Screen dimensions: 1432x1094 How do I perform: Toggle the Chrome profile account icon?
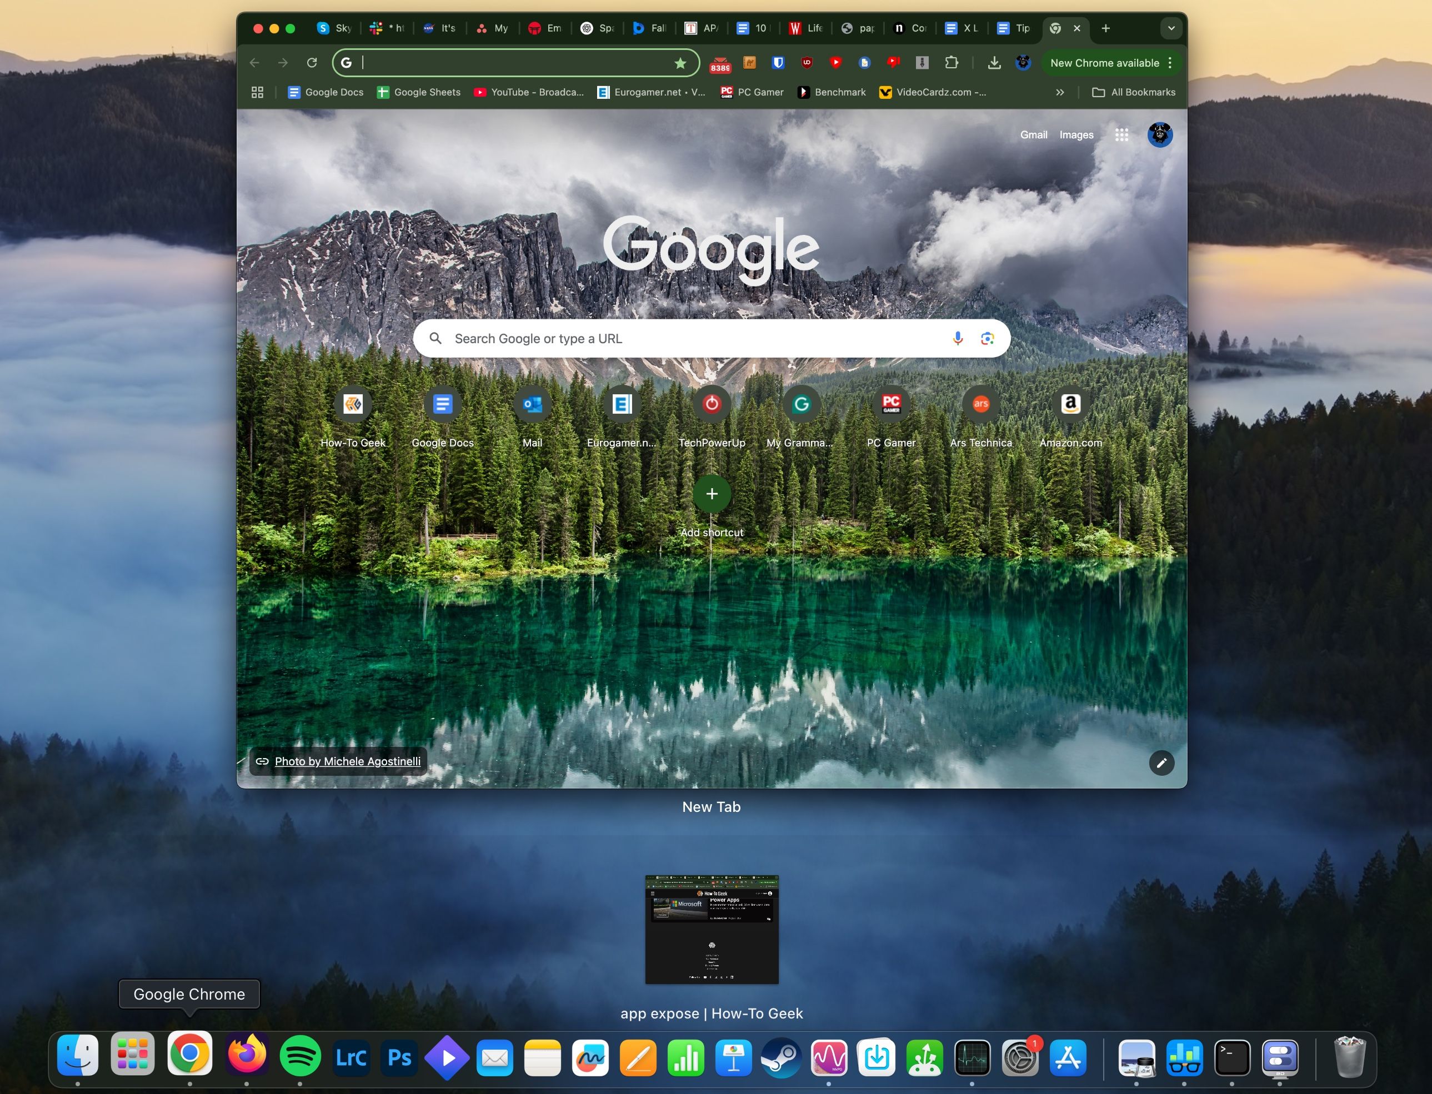(1161, 134)
